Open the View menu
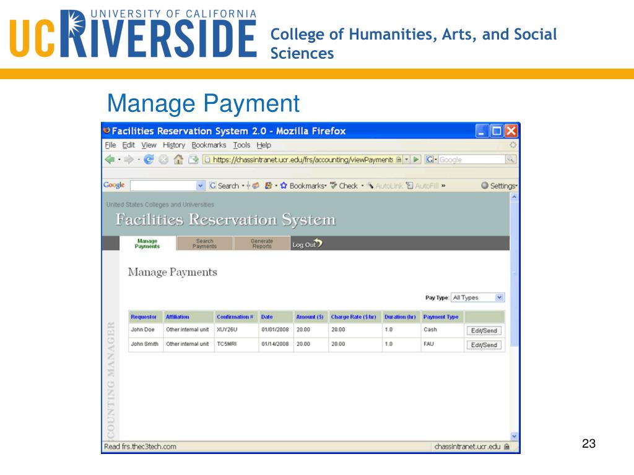 (149, 145)
